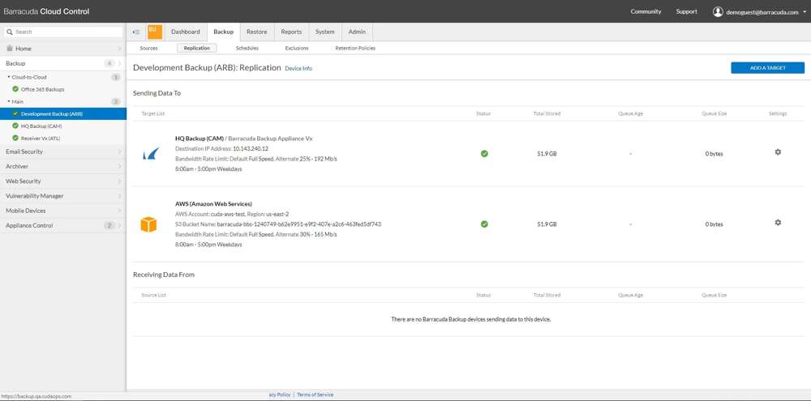
Task: Click destination IP 10.143.240.12
Action: coord(251,149)
